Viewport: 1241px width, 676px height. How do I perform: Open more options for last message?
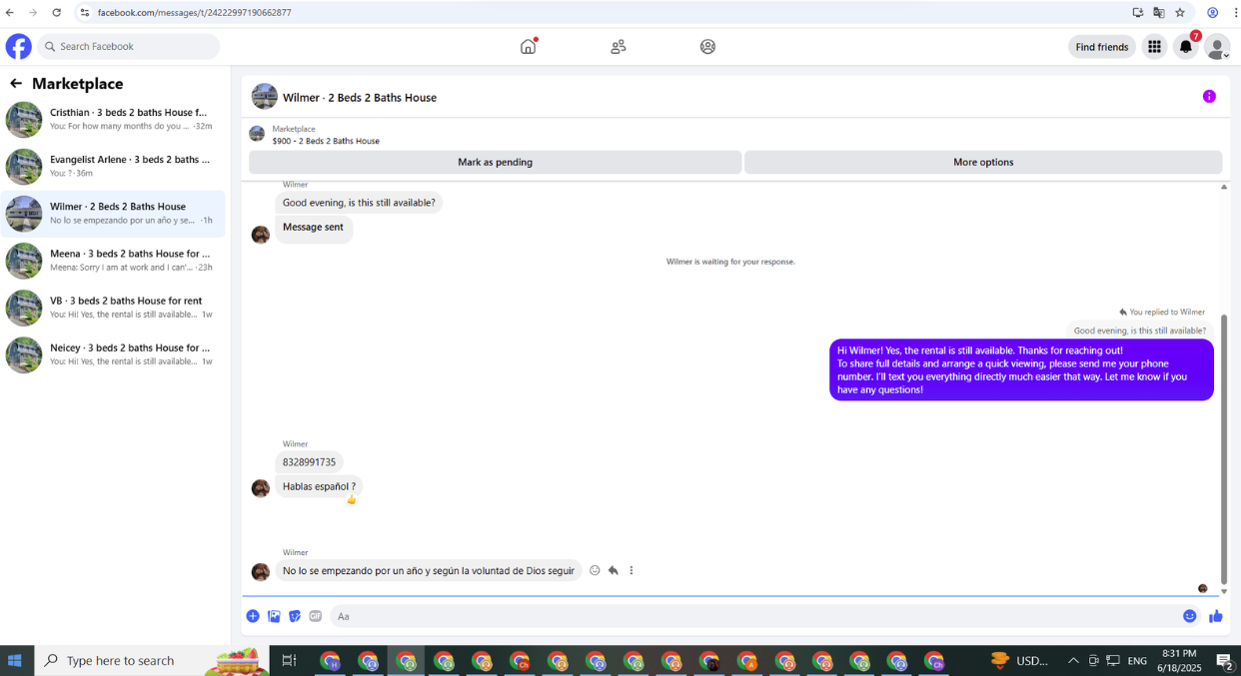click(630, 570)
